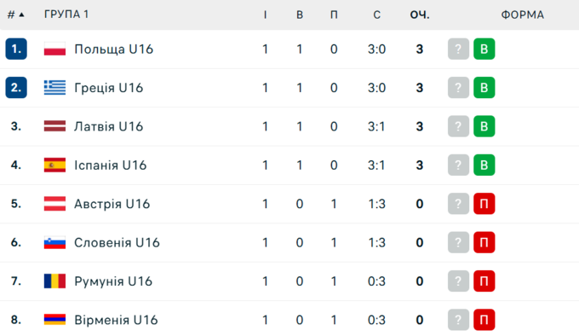
Task: Click the Spain flag icon
Action: coord(54,165)
